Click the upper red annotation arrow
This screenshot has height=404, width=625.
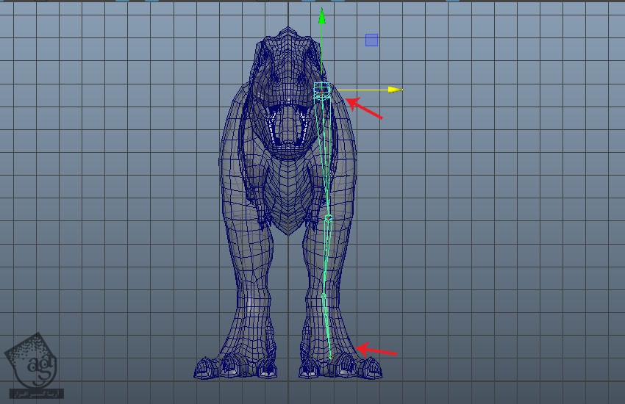pyautogui.click(x=364, y=108)
